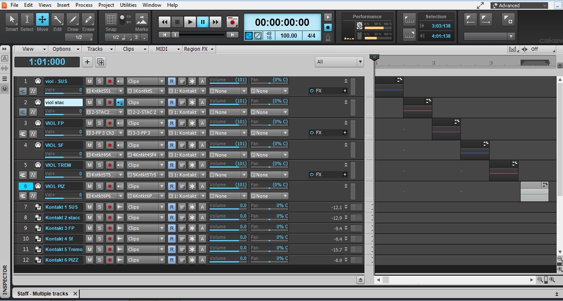This screenshot has width=563, height=301.
Task: Zoom in with the magnifier plus icon
Action: point(552,279)
